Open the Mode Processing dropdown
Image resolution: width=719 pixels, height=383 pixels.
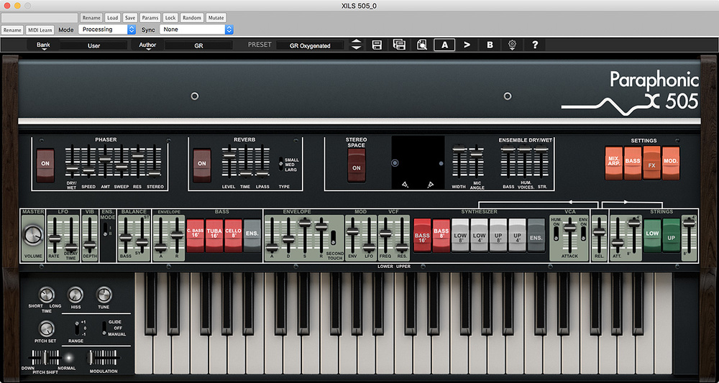[x=107, y=29]
